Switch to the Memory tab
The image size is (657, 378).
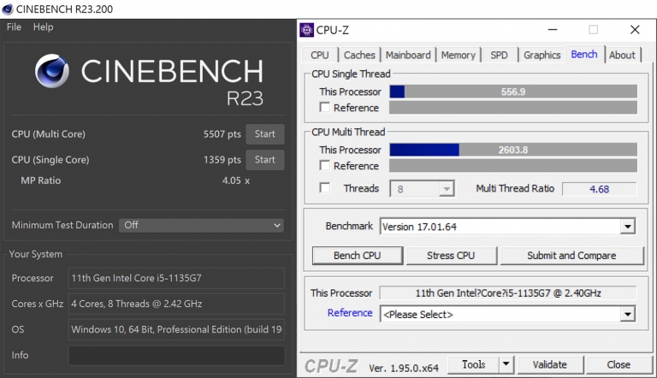click(458, 56)
